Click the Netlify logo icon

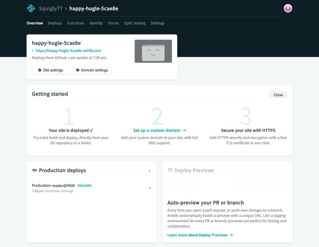pos(31,8)
